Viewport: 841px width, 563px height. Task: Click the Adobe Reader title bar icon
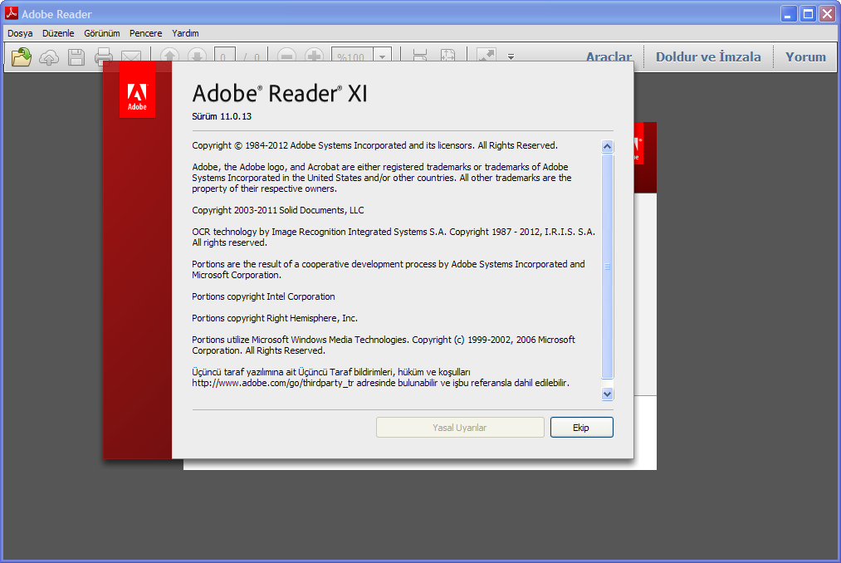(x=12, y=13)
